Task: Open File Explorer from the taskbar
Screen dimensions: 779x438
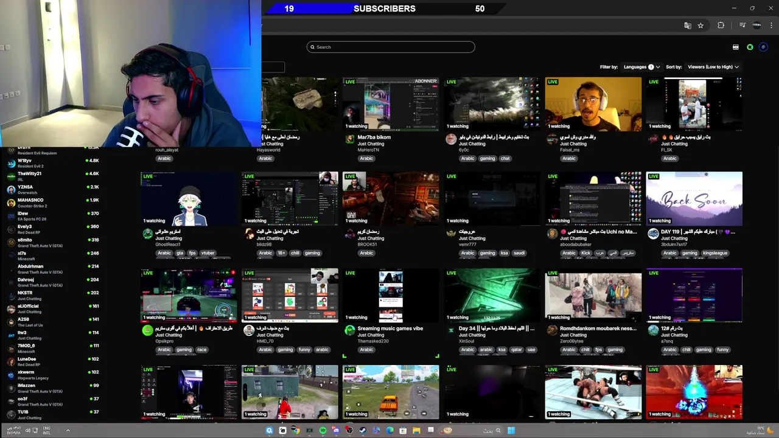Action: pos(416,431)
